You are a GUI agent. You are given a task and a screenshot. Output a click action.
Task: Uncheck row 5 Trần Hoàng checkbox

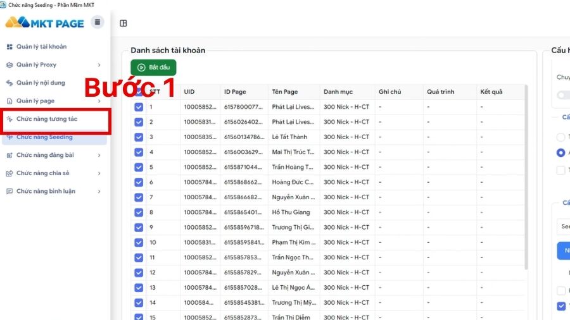[139, 167]
